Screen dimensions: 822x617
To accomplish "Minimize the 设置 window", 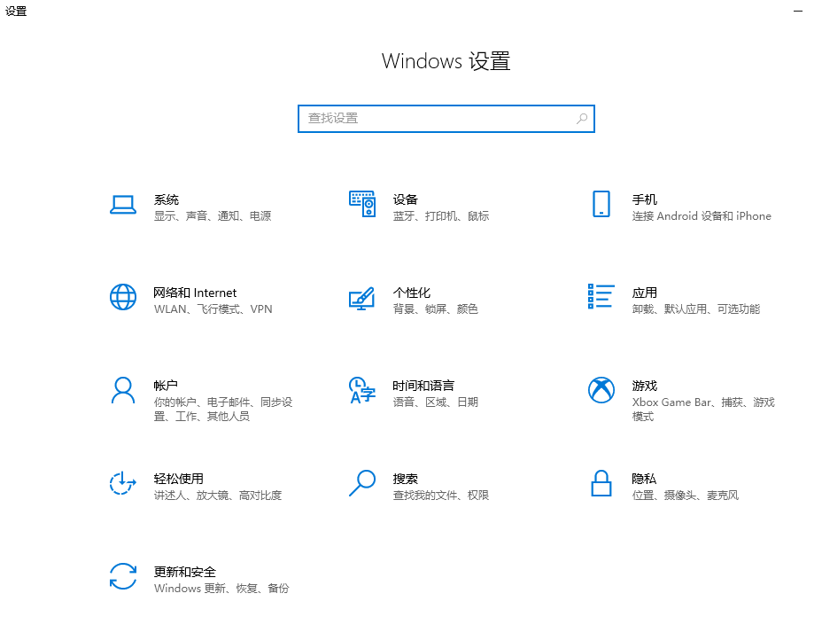I will pos(798,11).
